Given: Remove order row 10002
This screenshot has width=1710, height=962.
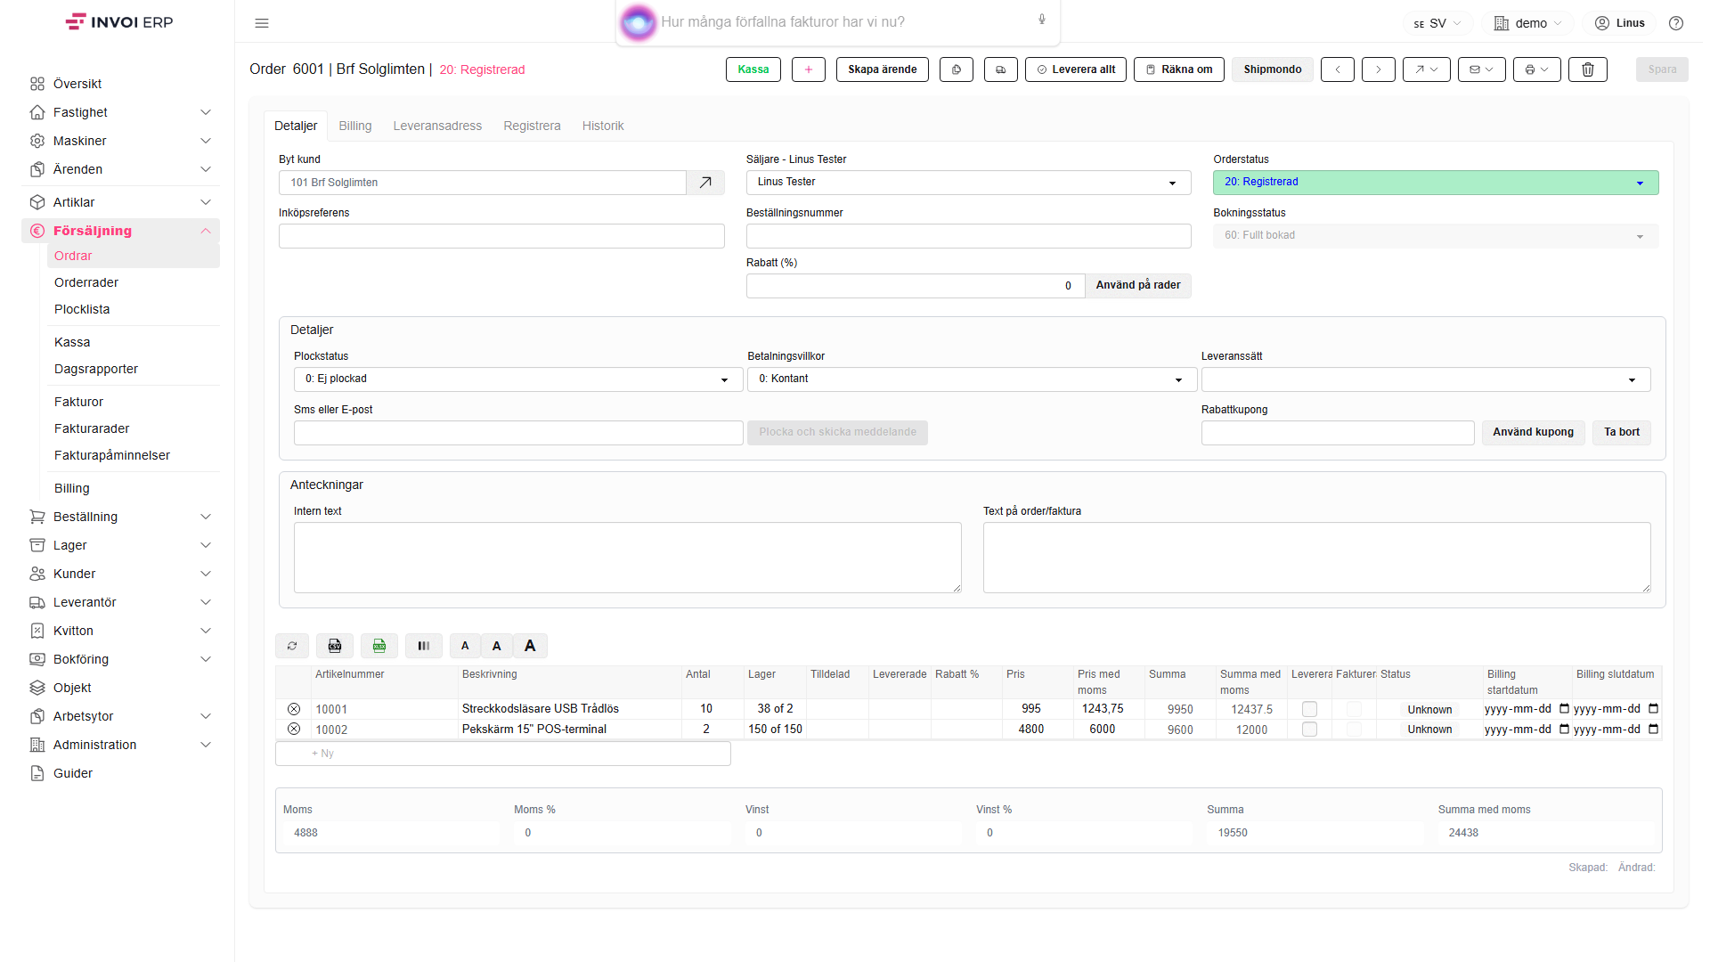Looking at the screenshot, I should 294,729.
